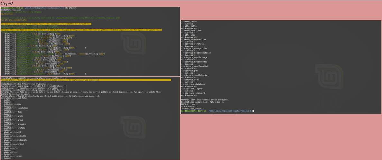The image size is (382, 160).
Task: Click the '-->tinymce_managefiles' line
Action: click(194, 49)
